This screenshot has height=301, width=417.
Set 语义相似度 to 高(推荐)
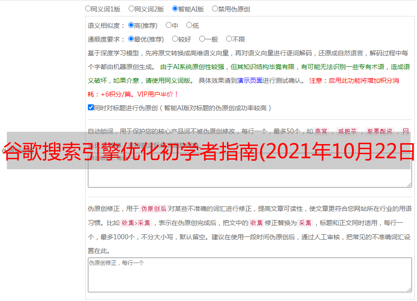pyautogui.click(x=131, y=25)
